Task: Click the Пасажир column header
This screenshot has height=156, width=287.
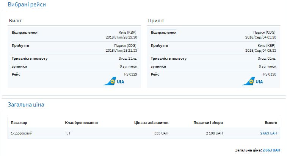Action: (19, 123)
